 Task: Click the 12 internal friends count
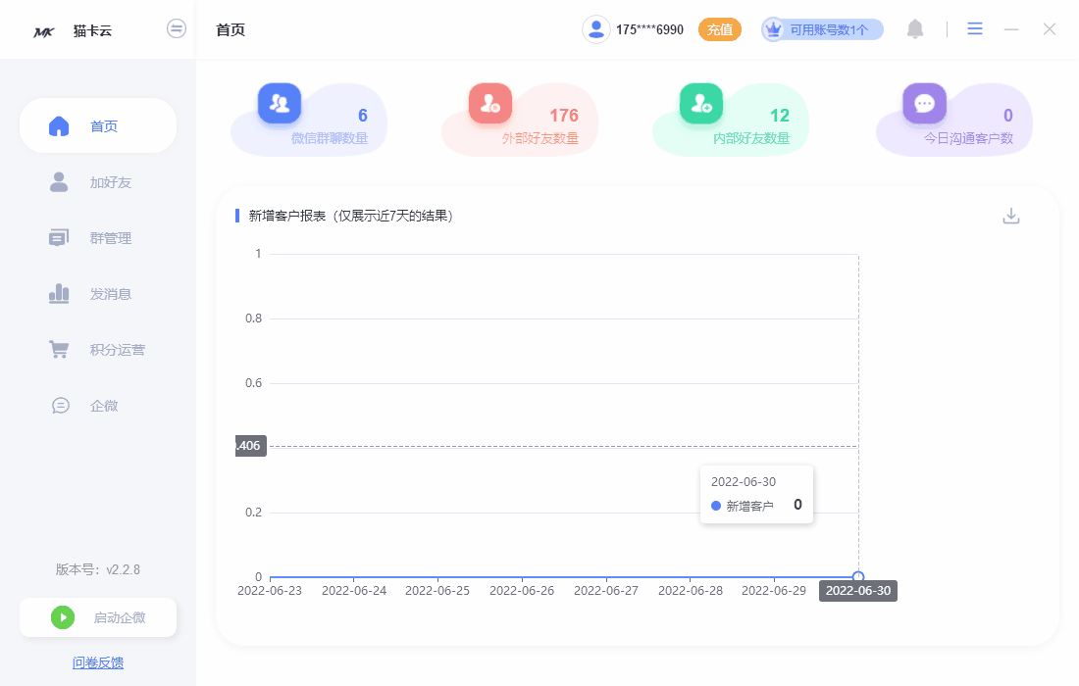pos(779,116)
